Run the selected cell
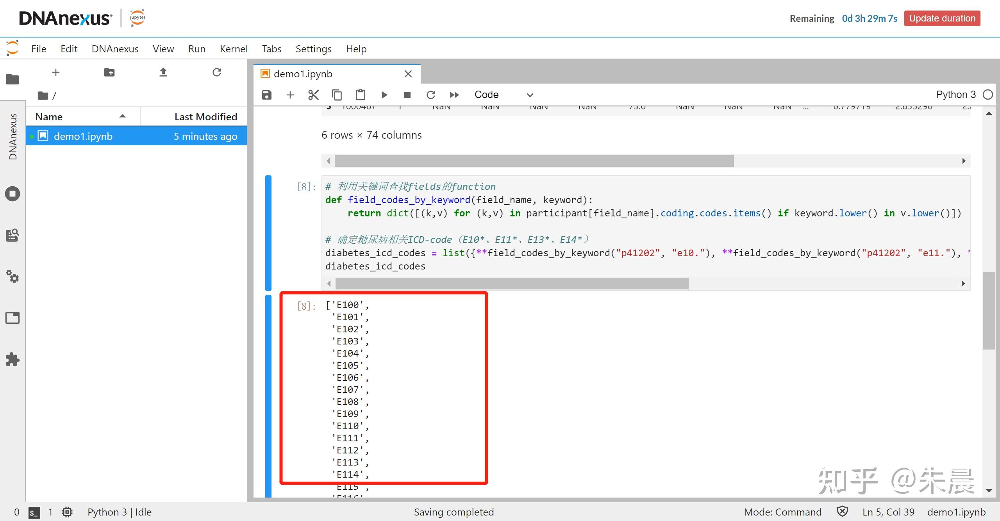Viewport: 1000px width, 521px height. (384, 95)
